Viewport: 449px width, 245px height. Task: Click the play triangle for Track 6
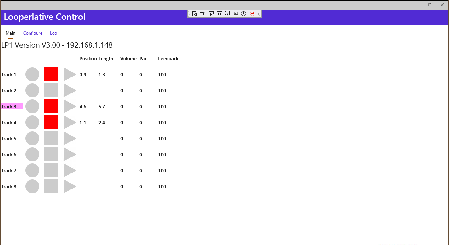click(x=70, y=154)
